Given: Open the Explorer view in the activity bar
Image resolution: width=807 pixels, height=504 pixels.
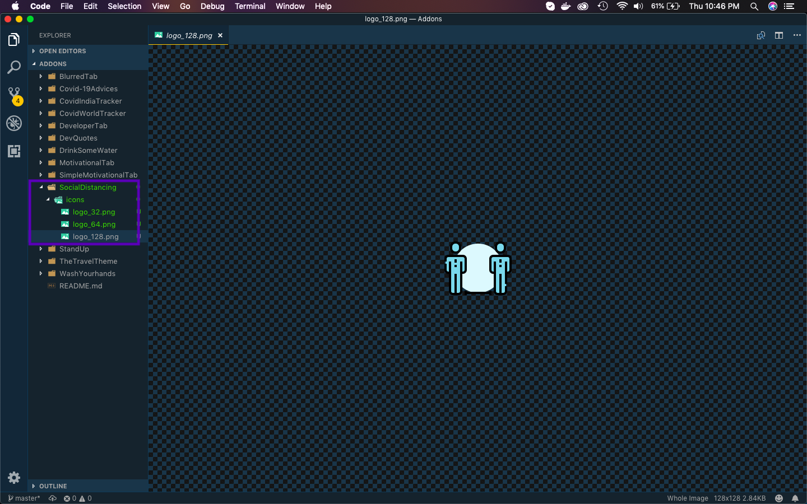Looking at the screenshot, I should 14,40.
